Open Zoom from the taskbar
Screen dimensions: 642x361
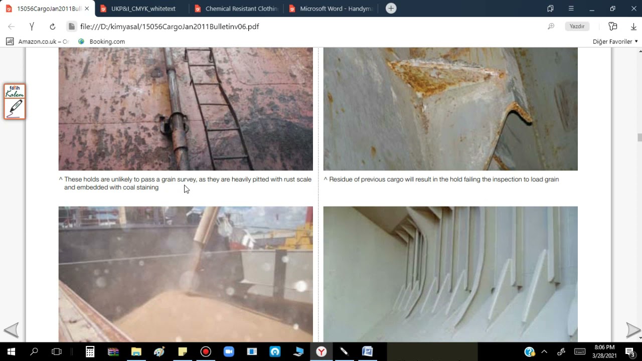(x=229, y=351)
